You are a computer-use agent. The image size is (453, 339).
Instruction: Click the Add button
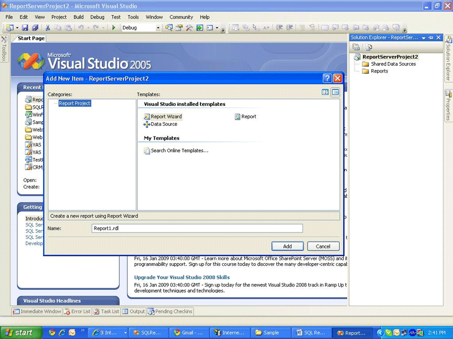click(x=287, y=246)
